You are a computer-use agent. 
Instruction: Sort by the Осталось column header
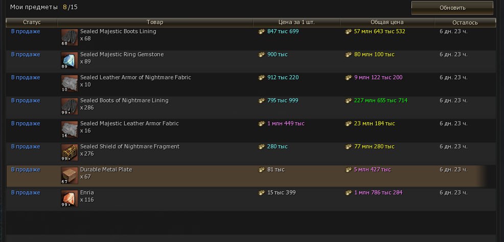465,23
